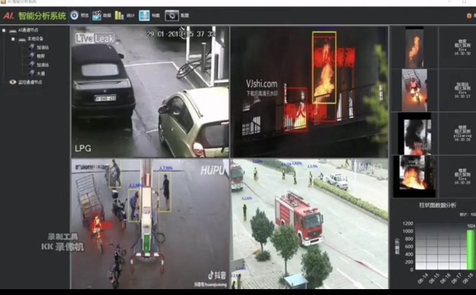Click the orange settings icon at top-right
Screen dimensions: 476x295
pyautogui.click(x=469, y=16)
